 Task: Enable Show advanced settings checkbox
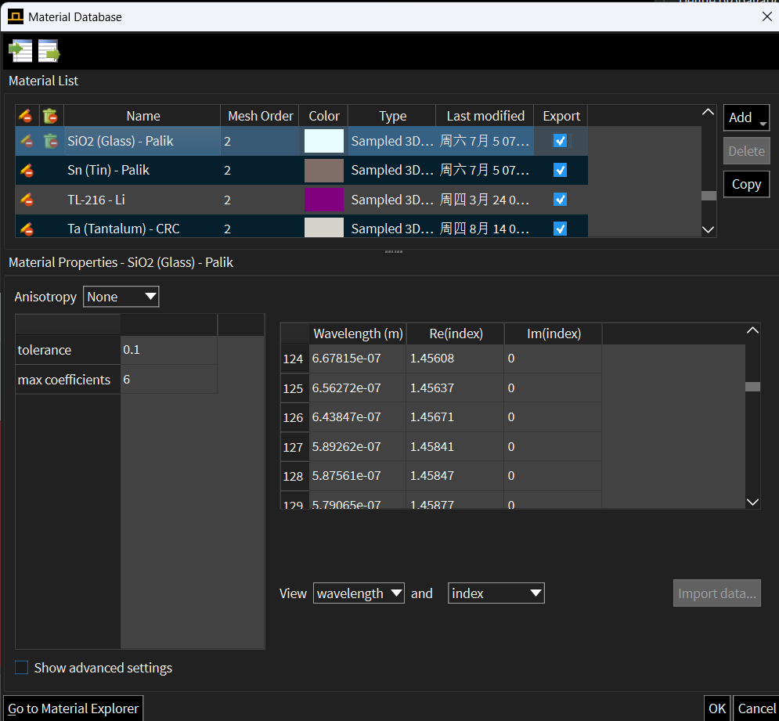tap(21, 668)
